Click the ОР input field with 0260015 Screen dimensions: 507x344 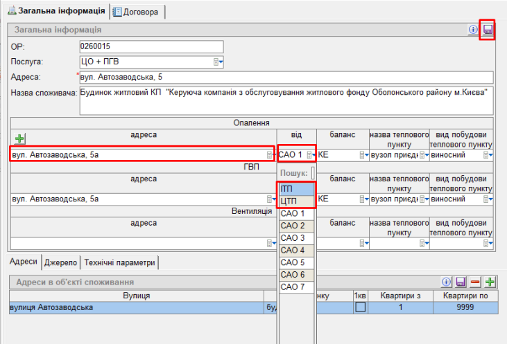click(x=152, y=46)
